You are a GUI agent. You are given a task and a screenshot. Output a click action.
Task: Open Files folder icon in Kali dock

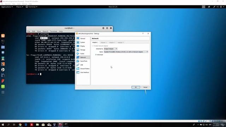3,47
